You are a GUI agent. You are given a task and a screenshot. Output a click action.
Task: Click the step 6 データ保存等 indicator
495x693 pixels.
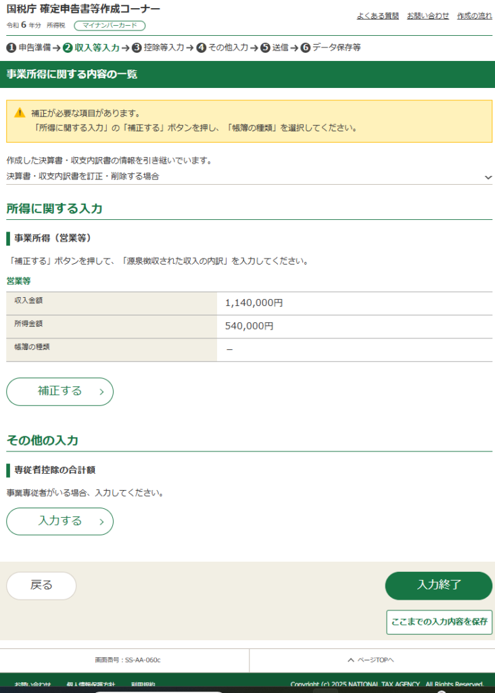point(331,48)
